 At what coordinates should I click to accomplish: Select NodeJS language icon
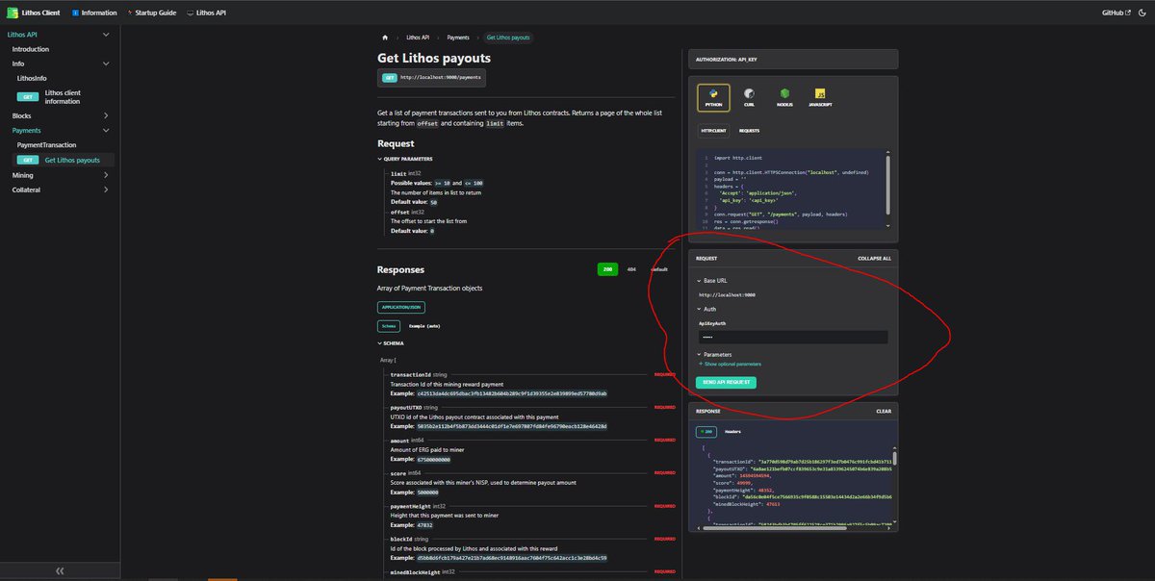pos(784,97)
